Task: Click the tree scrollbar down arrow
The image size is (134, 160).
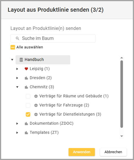Action: click(122, 136)
